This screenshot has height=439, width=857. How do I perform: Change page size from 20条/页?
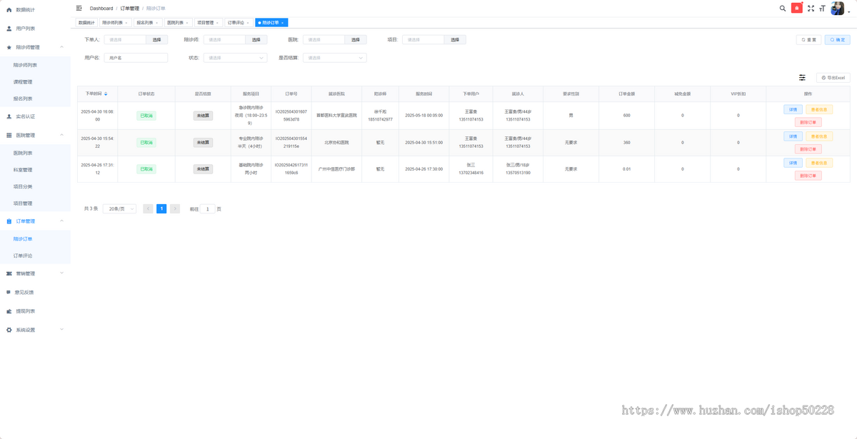point(119,209)
